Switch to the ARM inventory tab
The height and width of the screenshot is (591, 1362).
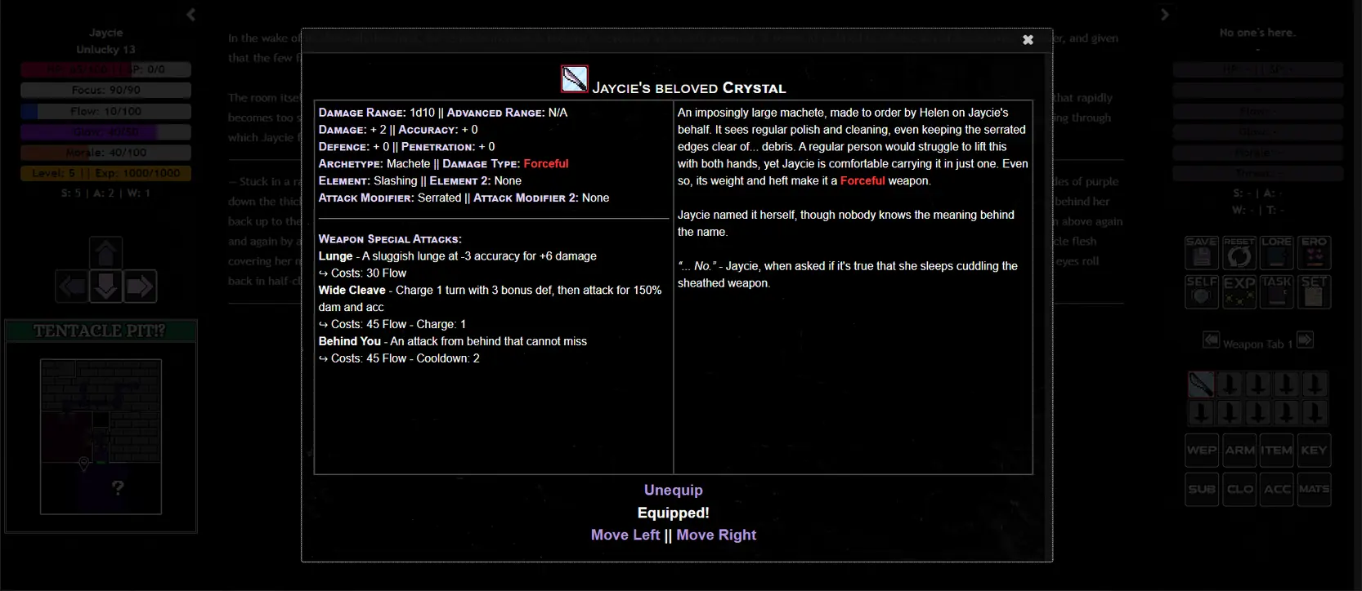click(x=1239, y=450)
